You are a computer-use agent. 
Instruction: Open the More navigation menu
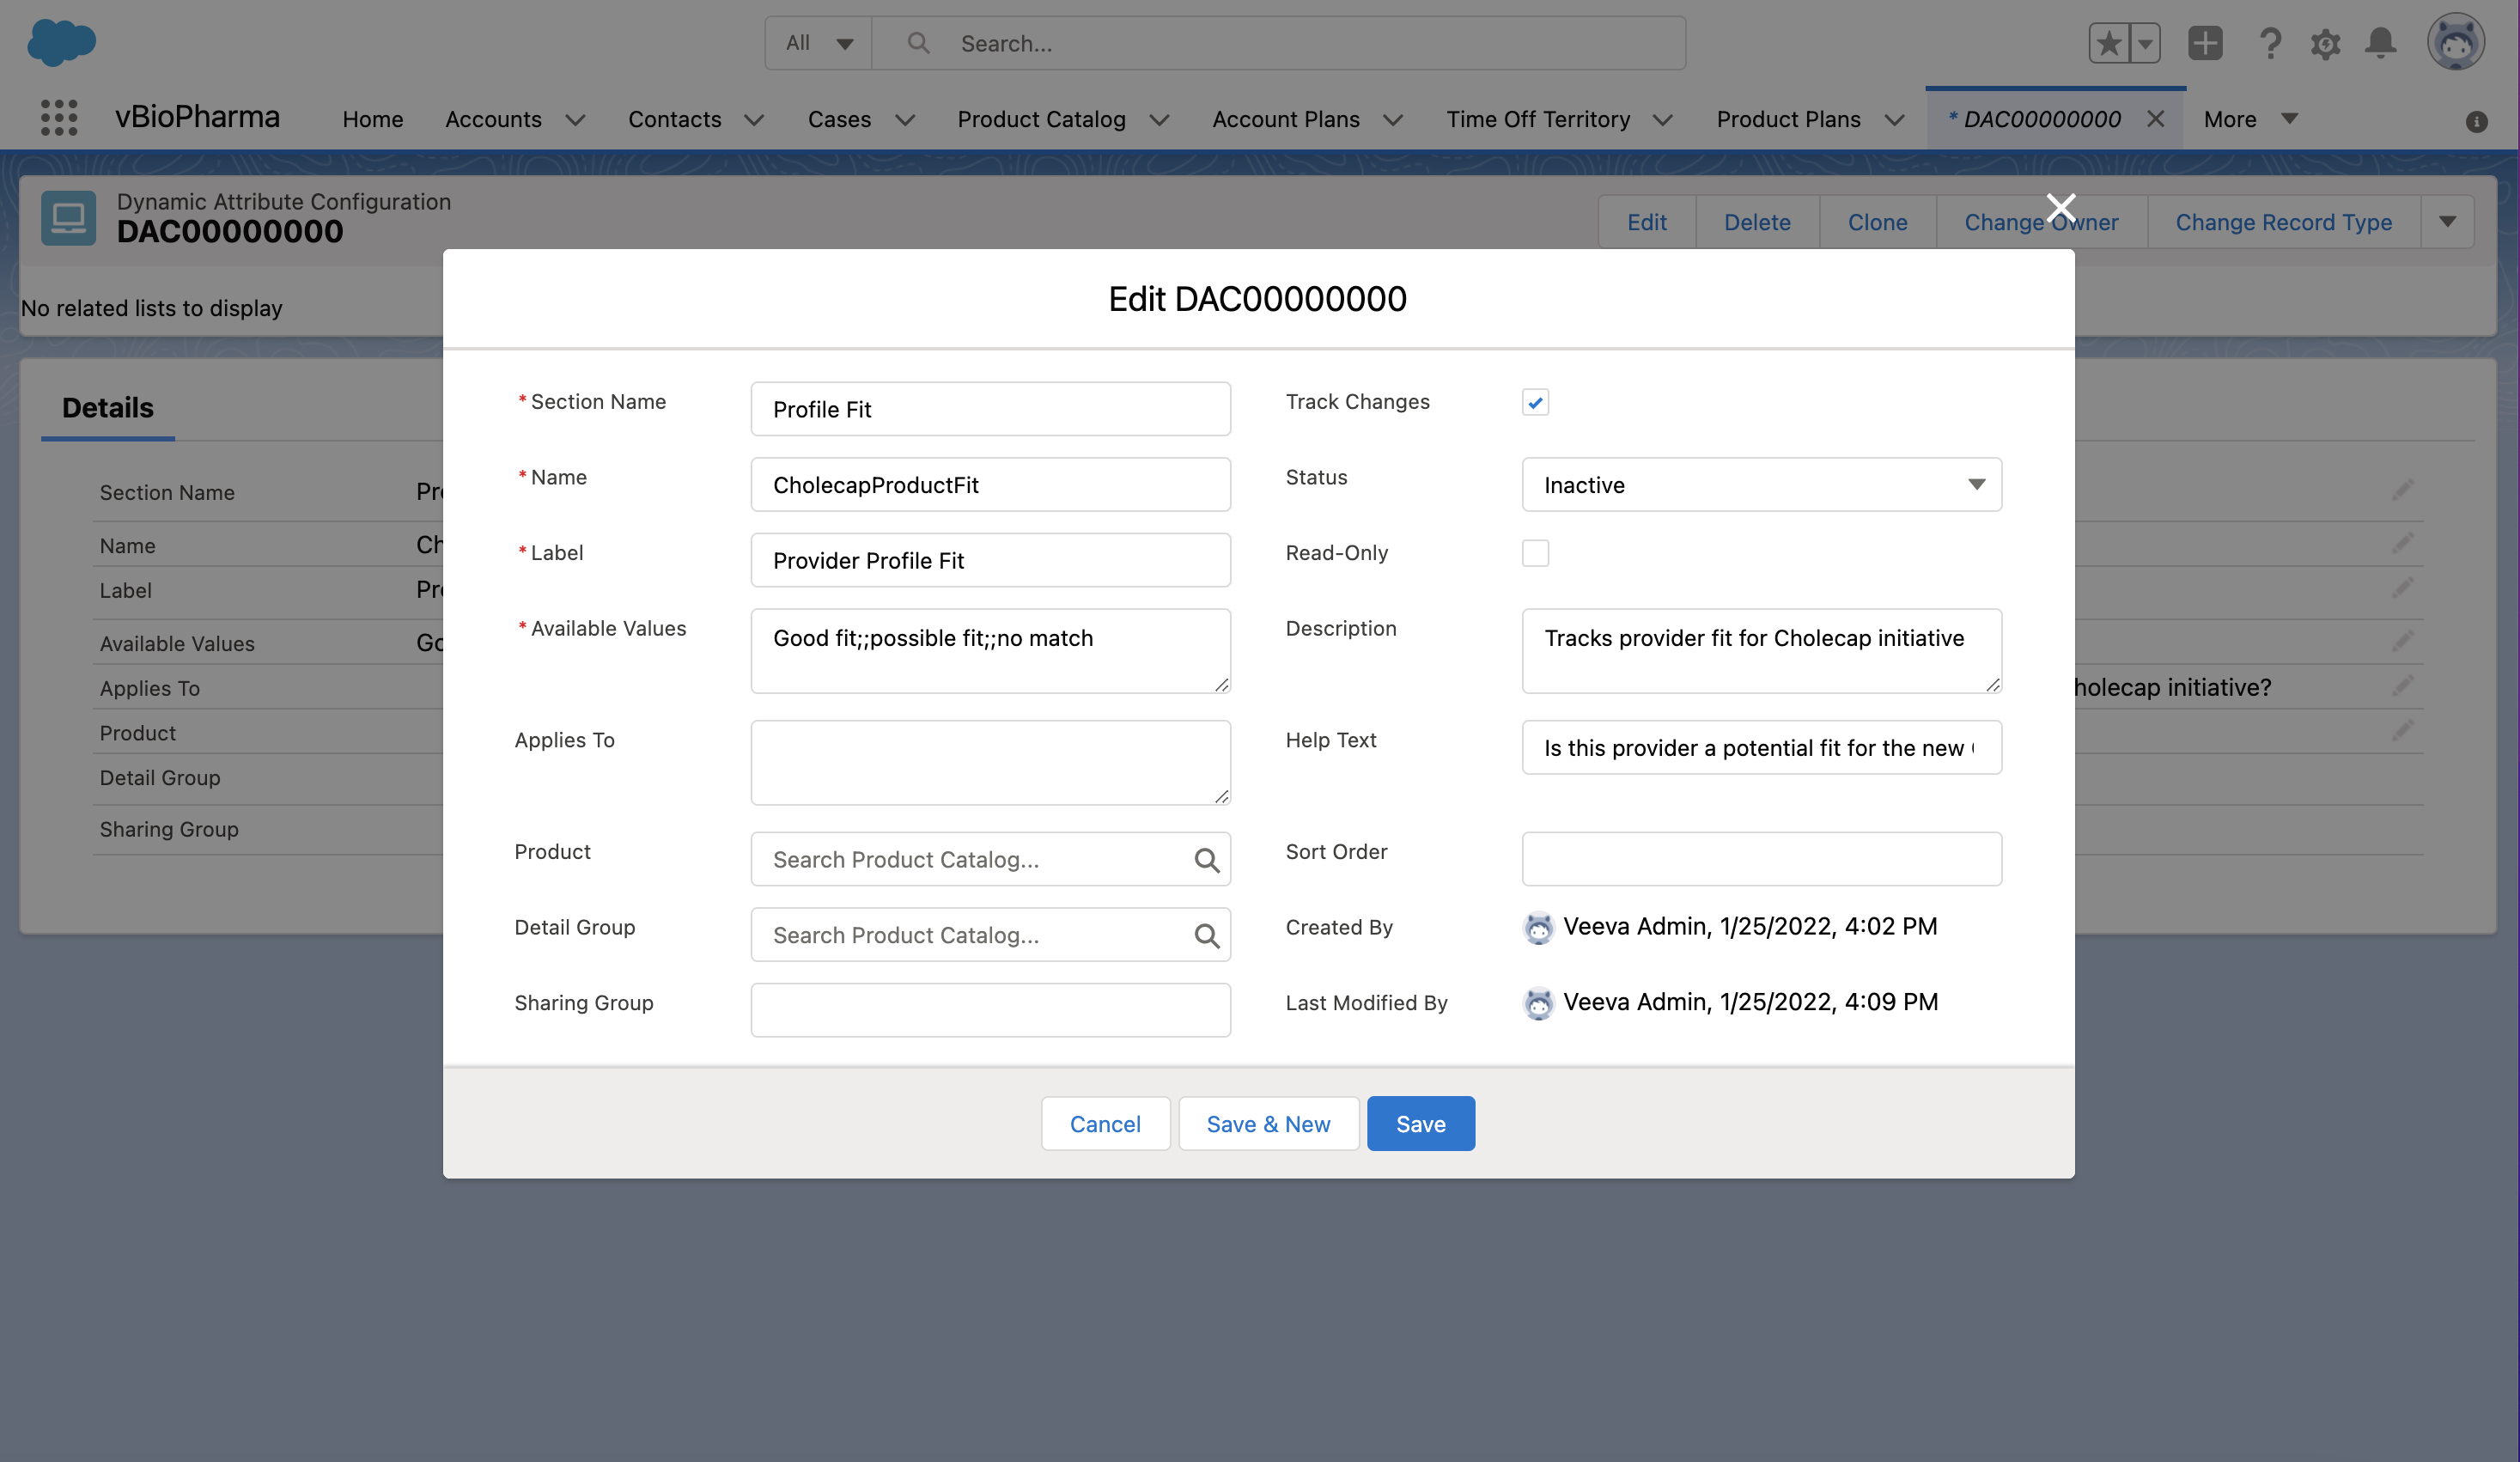coord(2250,119)
